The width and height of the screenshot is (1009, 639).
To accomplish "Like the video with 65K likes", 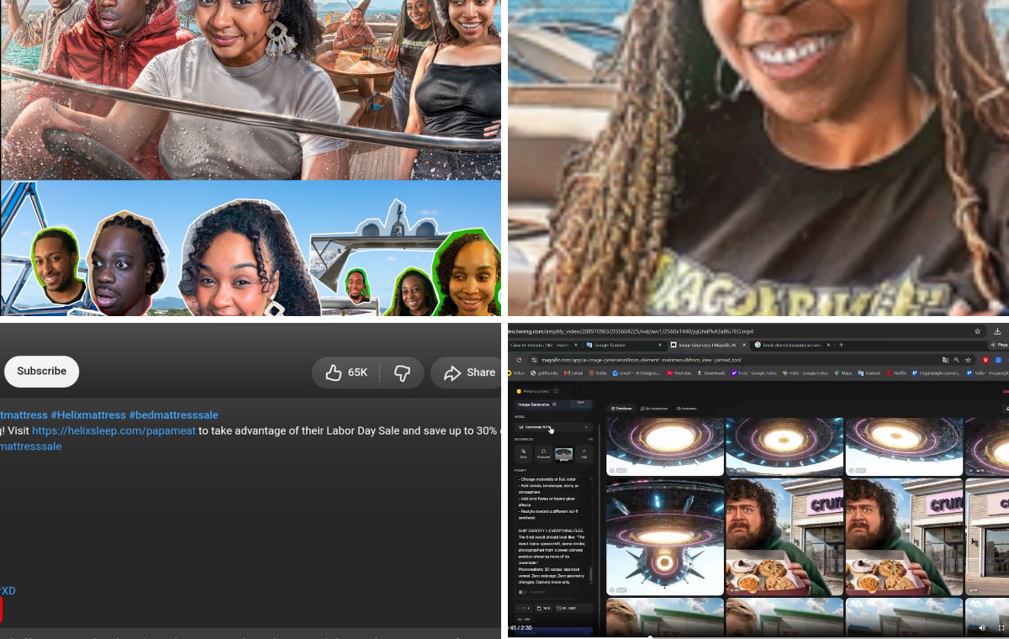I will tap(346, 372).
